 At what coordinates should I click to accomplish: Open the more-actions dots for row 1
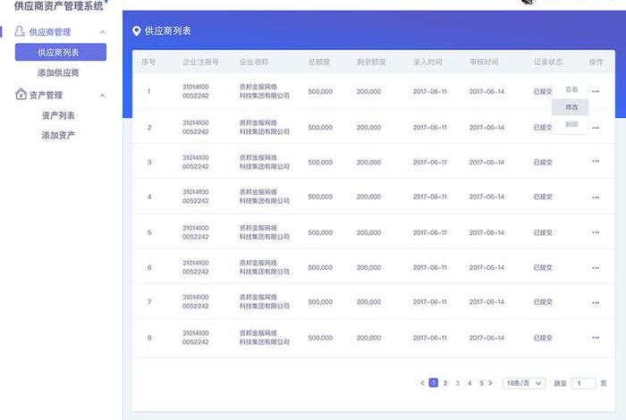pyautogui.click(x=596, y=91)
